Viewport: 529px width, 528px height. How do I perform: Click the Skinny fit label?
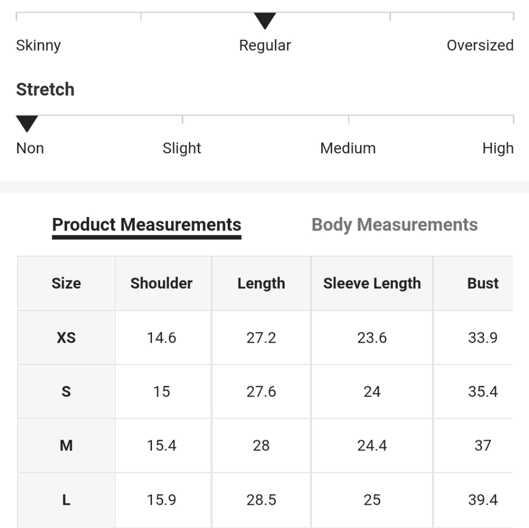point(39,45)
